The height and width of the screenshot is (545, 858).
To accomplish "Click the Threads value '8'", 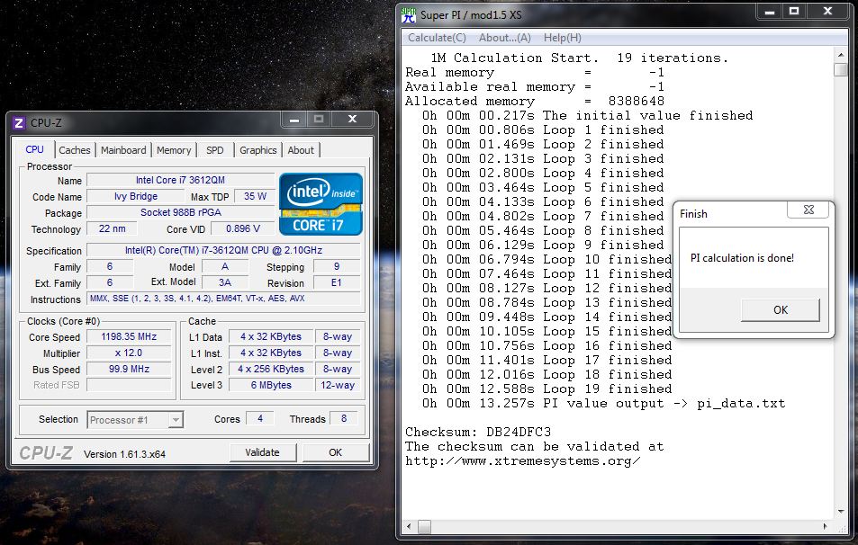I will pos(344,418).
